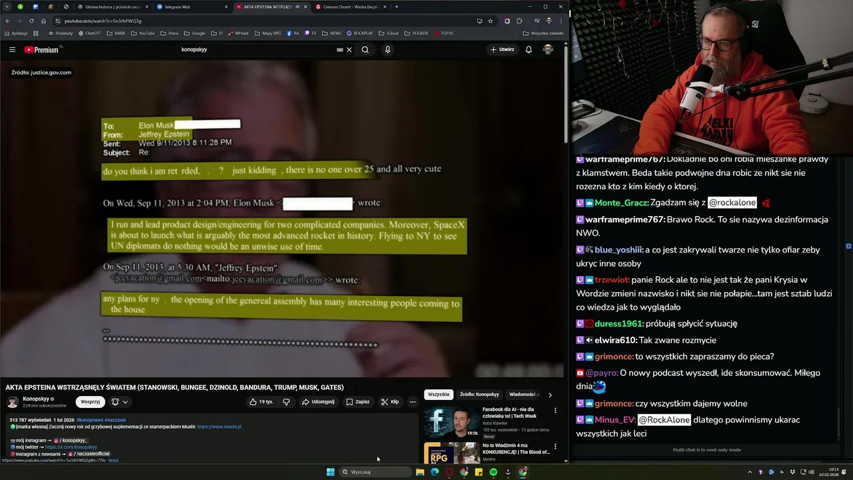Open the Mapy RPG bookmarks folder
Image resolution: width=853 pixels, height=480 pixels.
[x=268, y=33]
